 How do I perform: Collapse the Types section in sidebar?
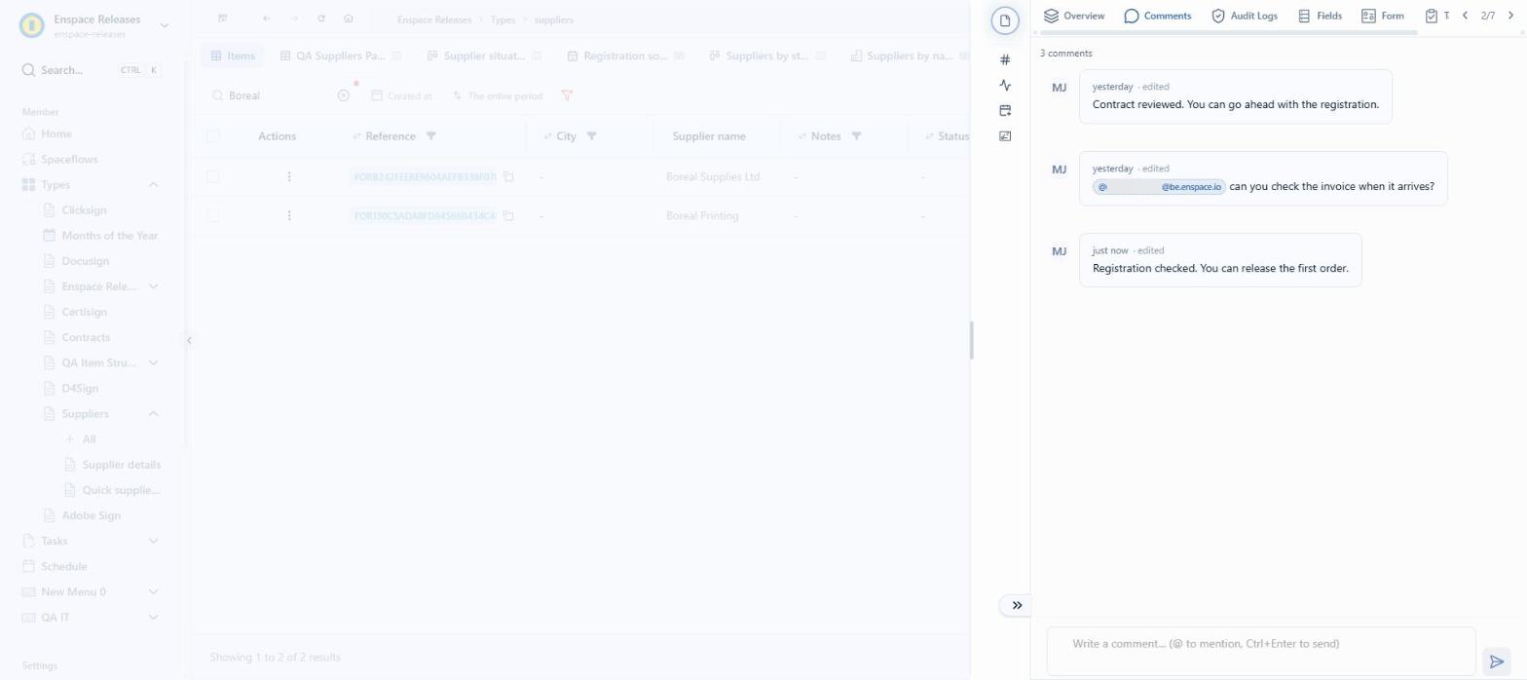click(x=153, y=185)
